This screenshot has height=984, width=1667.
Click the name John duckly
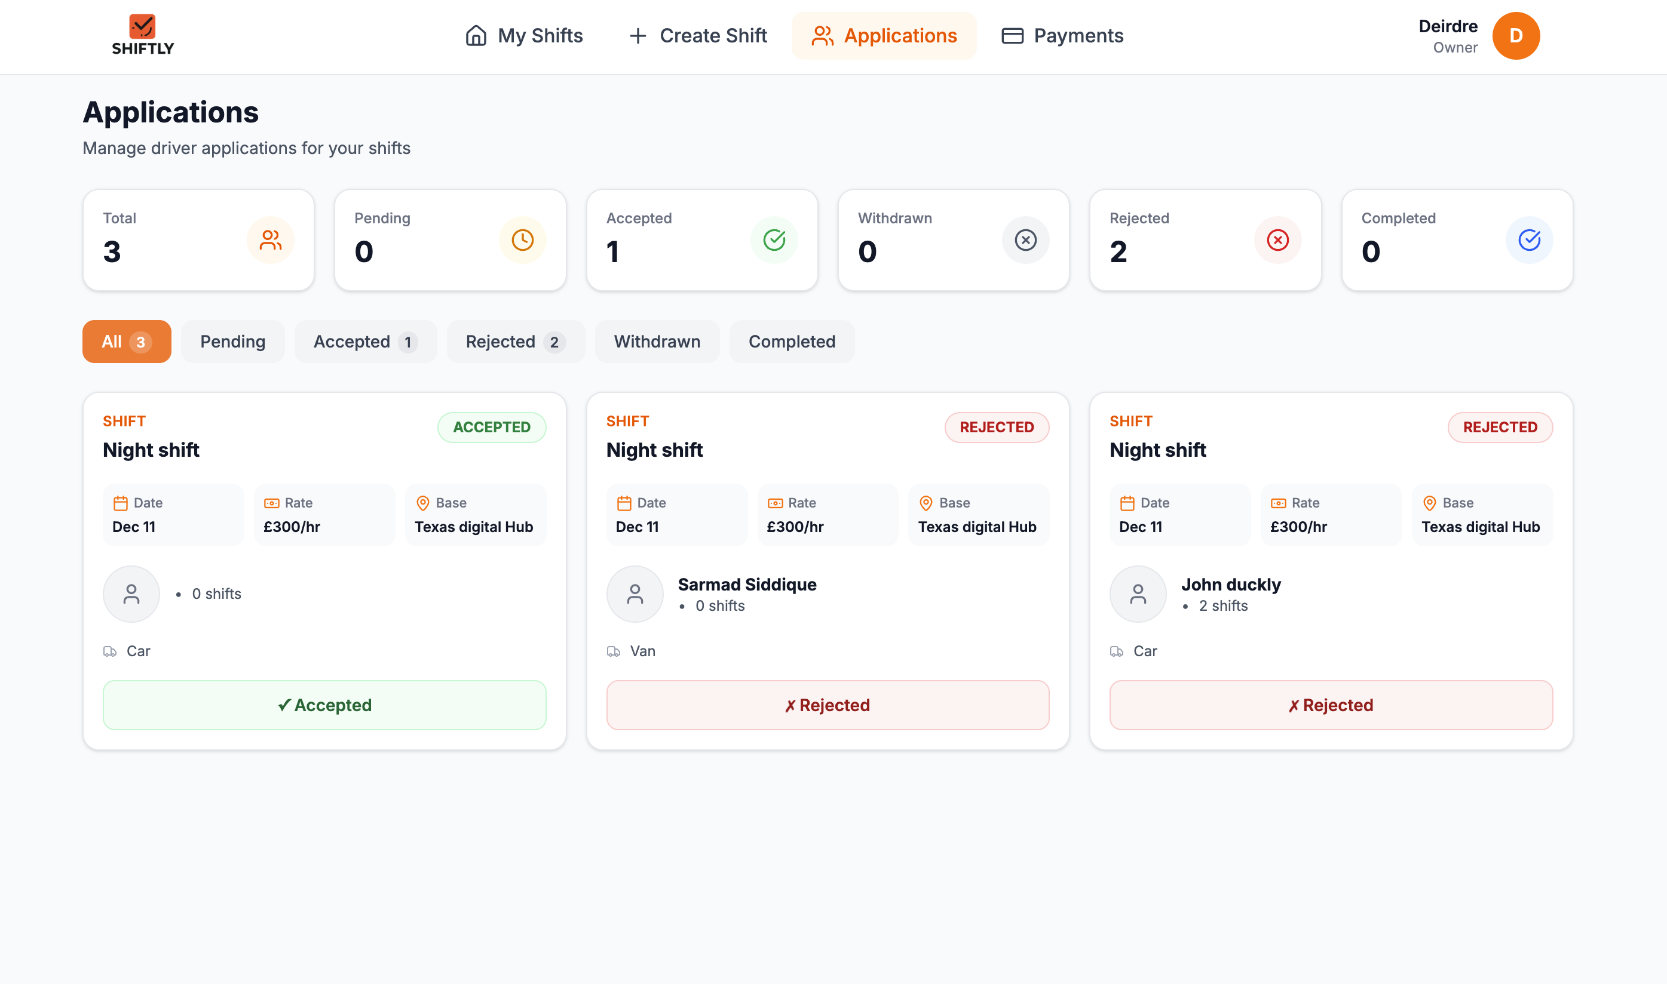click(x=1230, y=584)
